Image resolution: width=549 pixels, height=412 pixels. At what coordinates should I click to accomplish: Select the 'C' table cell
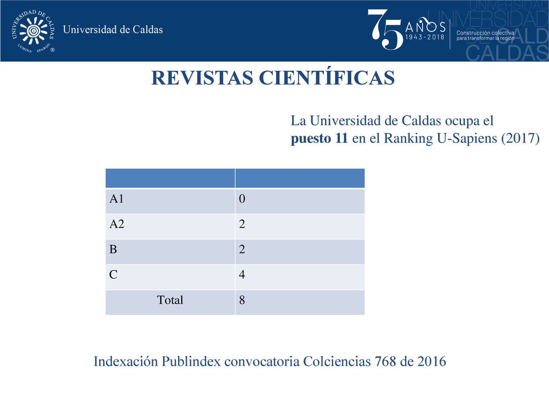170,277
